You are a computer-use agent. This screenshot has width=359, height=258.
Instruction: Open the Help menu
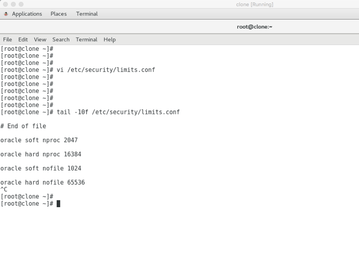point(109,39)
